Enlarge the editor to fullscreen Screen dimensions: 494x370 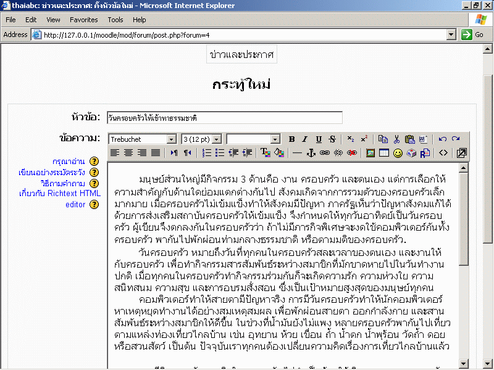pyautogui.click(x=461, y=152)
